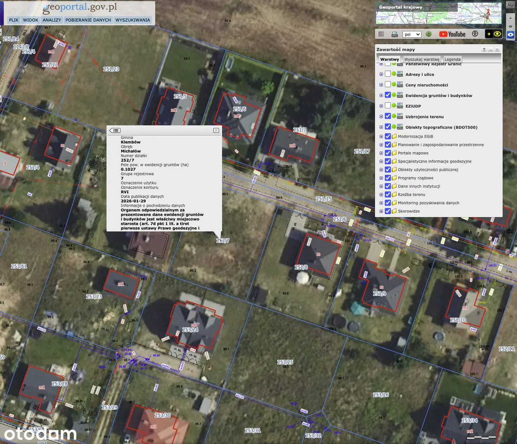The height and width of the screenshot is (444, 517).
Task: Open the map contents list icon
Action: [x=381, y=34]
